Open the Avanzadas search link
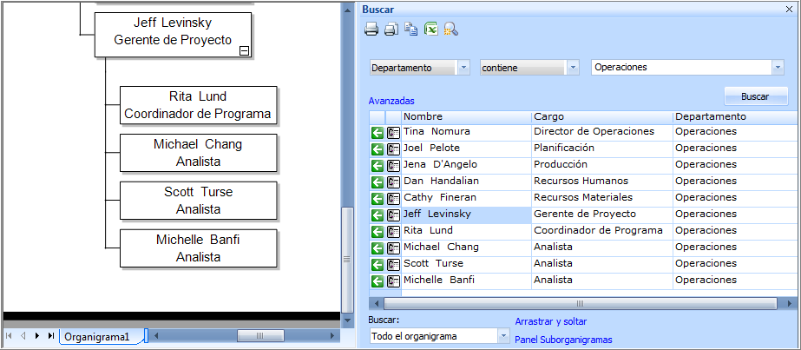801x350 pixels. (x=391, y=101)
